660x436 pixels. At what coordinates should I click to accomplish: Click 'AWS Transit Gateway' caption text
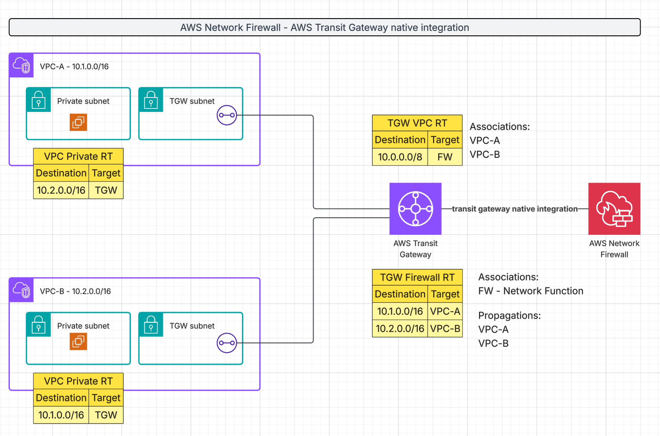tap(415, 249)
